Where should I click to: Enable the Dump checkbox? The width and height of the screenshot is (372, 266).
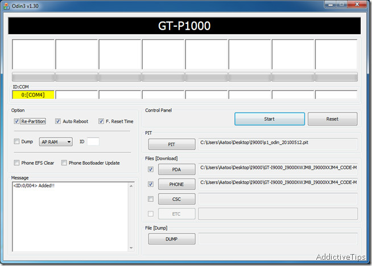coord(16,142)
